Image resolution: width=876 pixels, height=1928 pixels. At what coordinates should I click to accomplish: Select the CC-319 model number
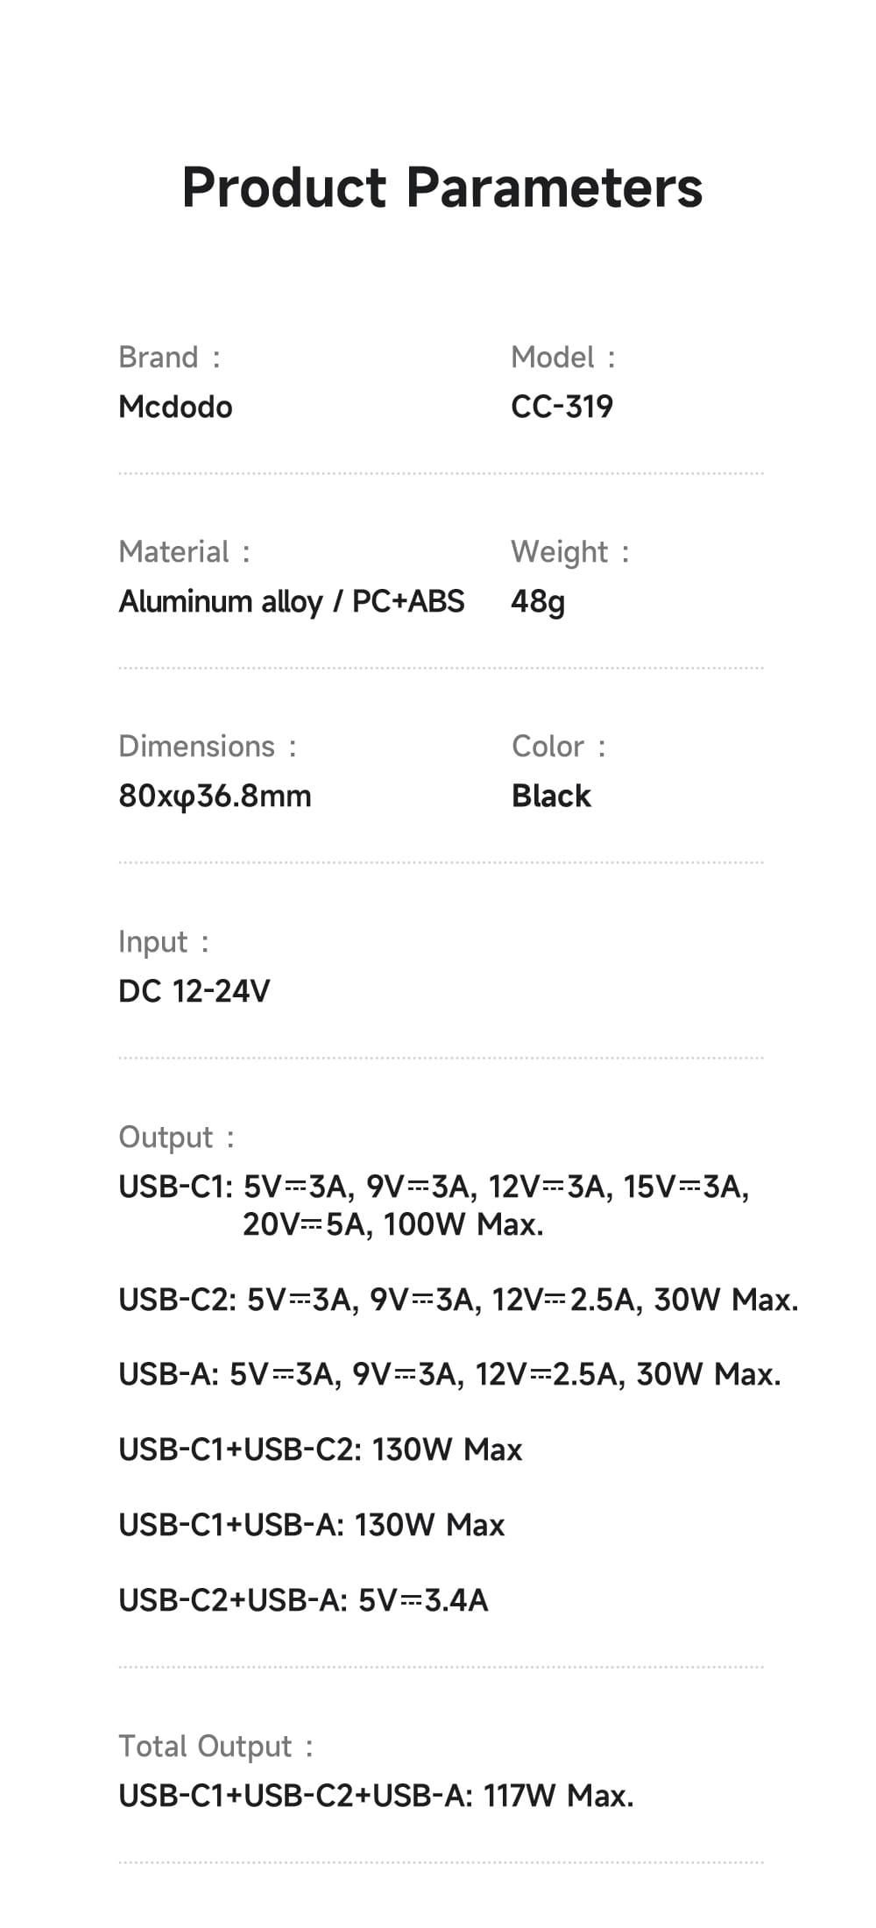(x=562, y=408)
